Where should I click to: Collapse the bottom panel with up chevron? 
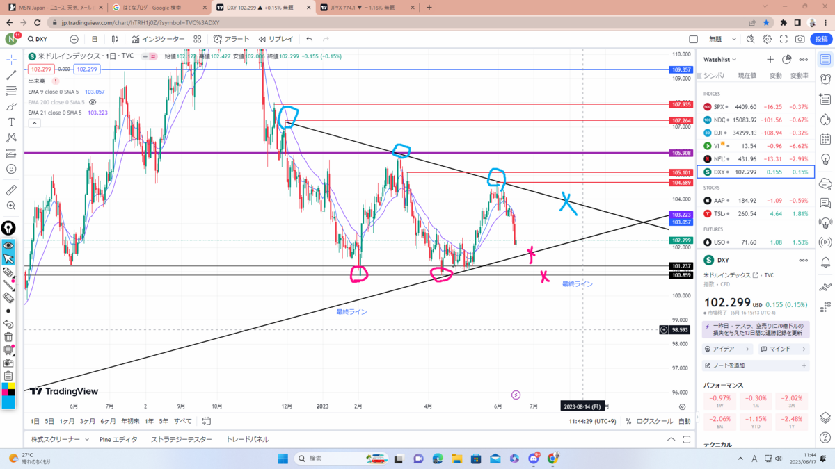click(671, 439)
